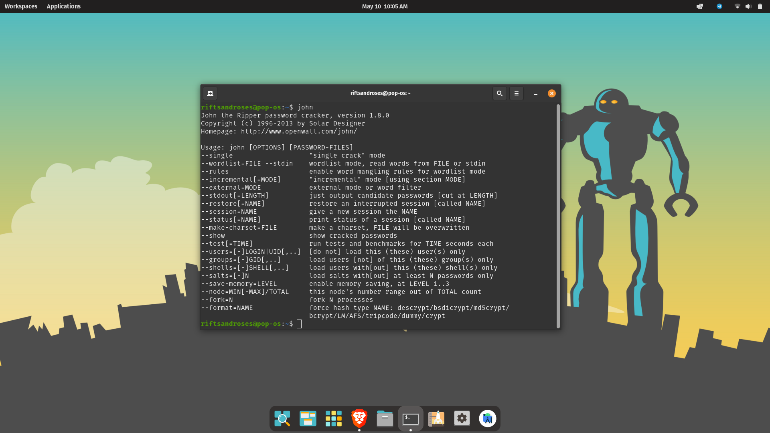Click the terminal vertical scrollbar
The image size is (770, 433).
(x=558, y=216)
